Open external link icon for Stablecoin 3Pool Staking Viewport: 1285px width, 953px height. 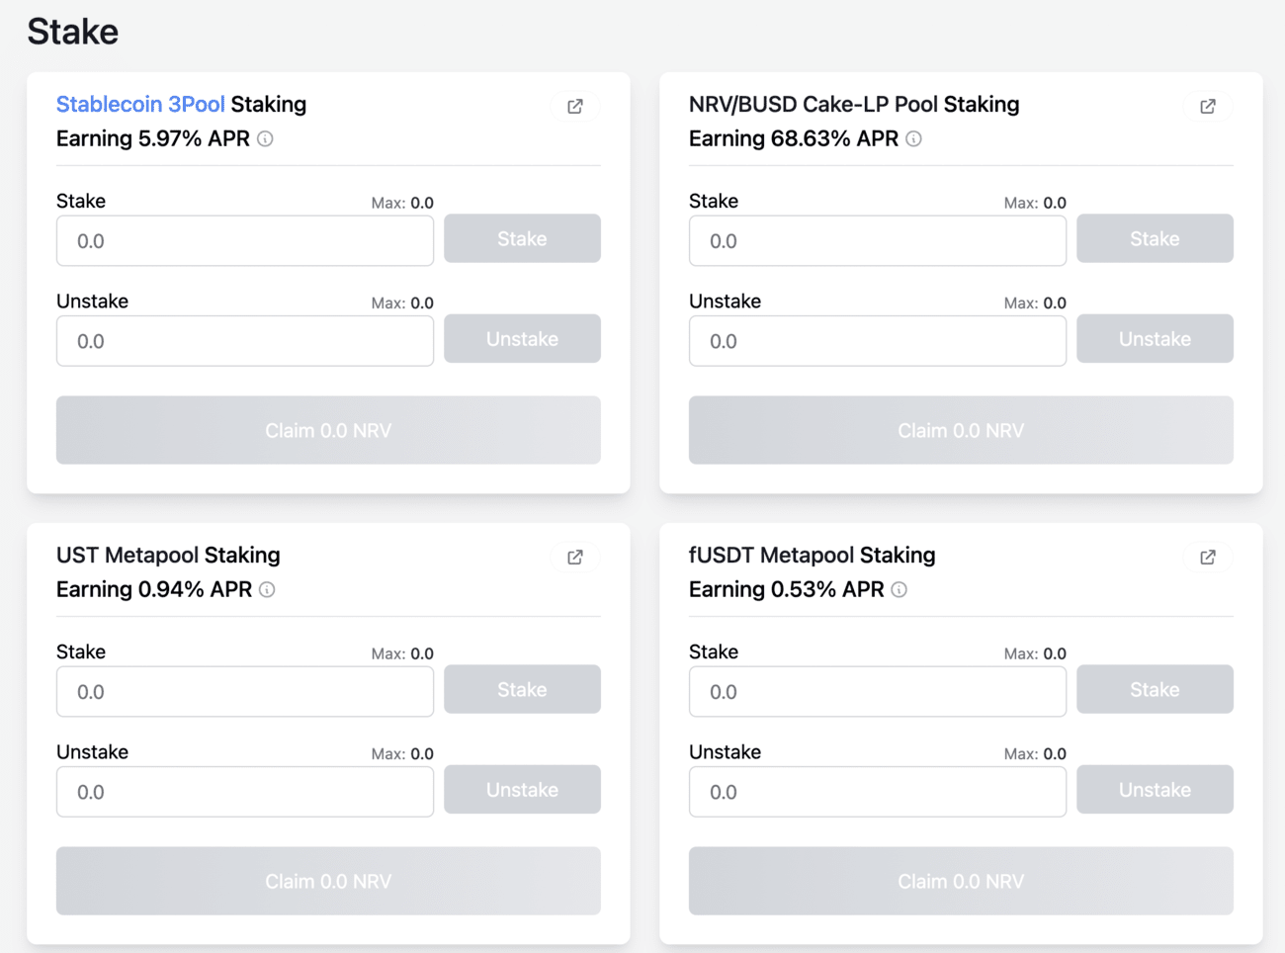pos(575,106)
